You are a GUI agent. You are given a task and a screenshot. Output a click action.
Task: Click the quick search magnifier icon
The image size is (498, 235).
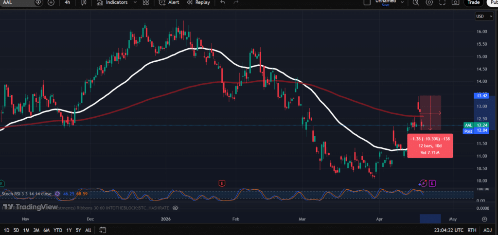416,2
